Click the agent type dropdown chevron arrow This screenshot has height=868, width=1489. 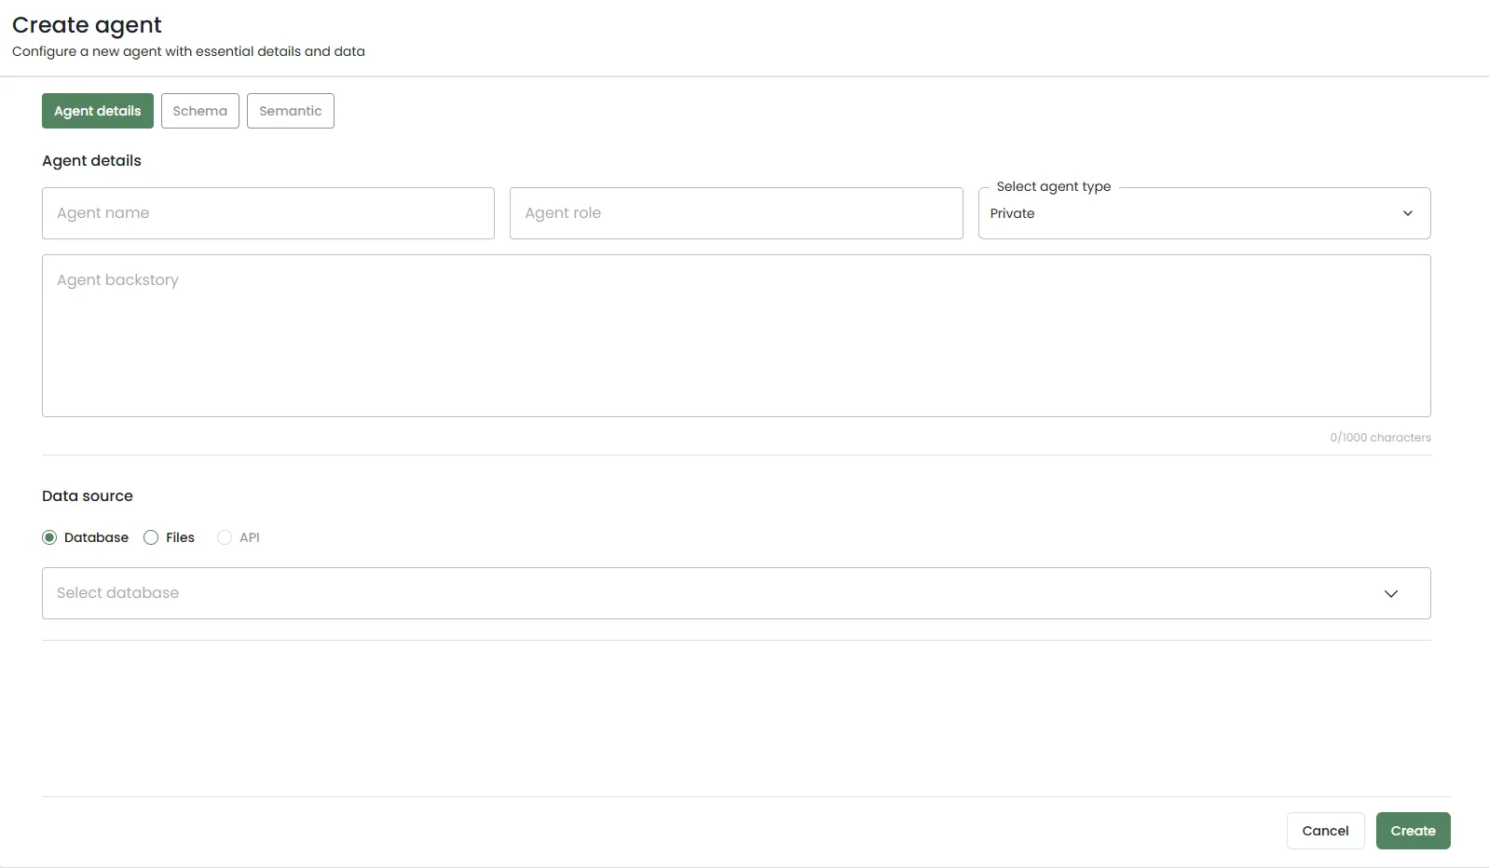1407,213
